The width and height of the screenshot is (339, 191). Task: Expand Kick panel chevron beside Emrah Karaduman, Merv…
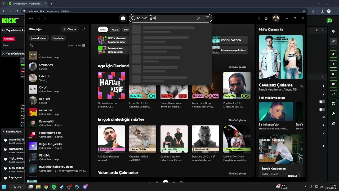point(324,132)
